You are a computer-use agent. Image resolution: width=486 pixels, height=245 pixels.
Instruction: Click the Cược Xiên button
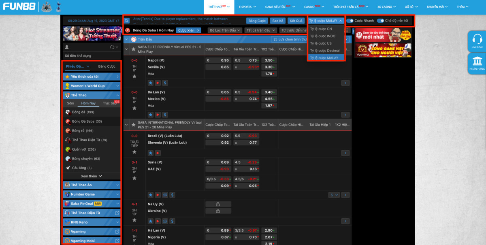coord(188,30)
